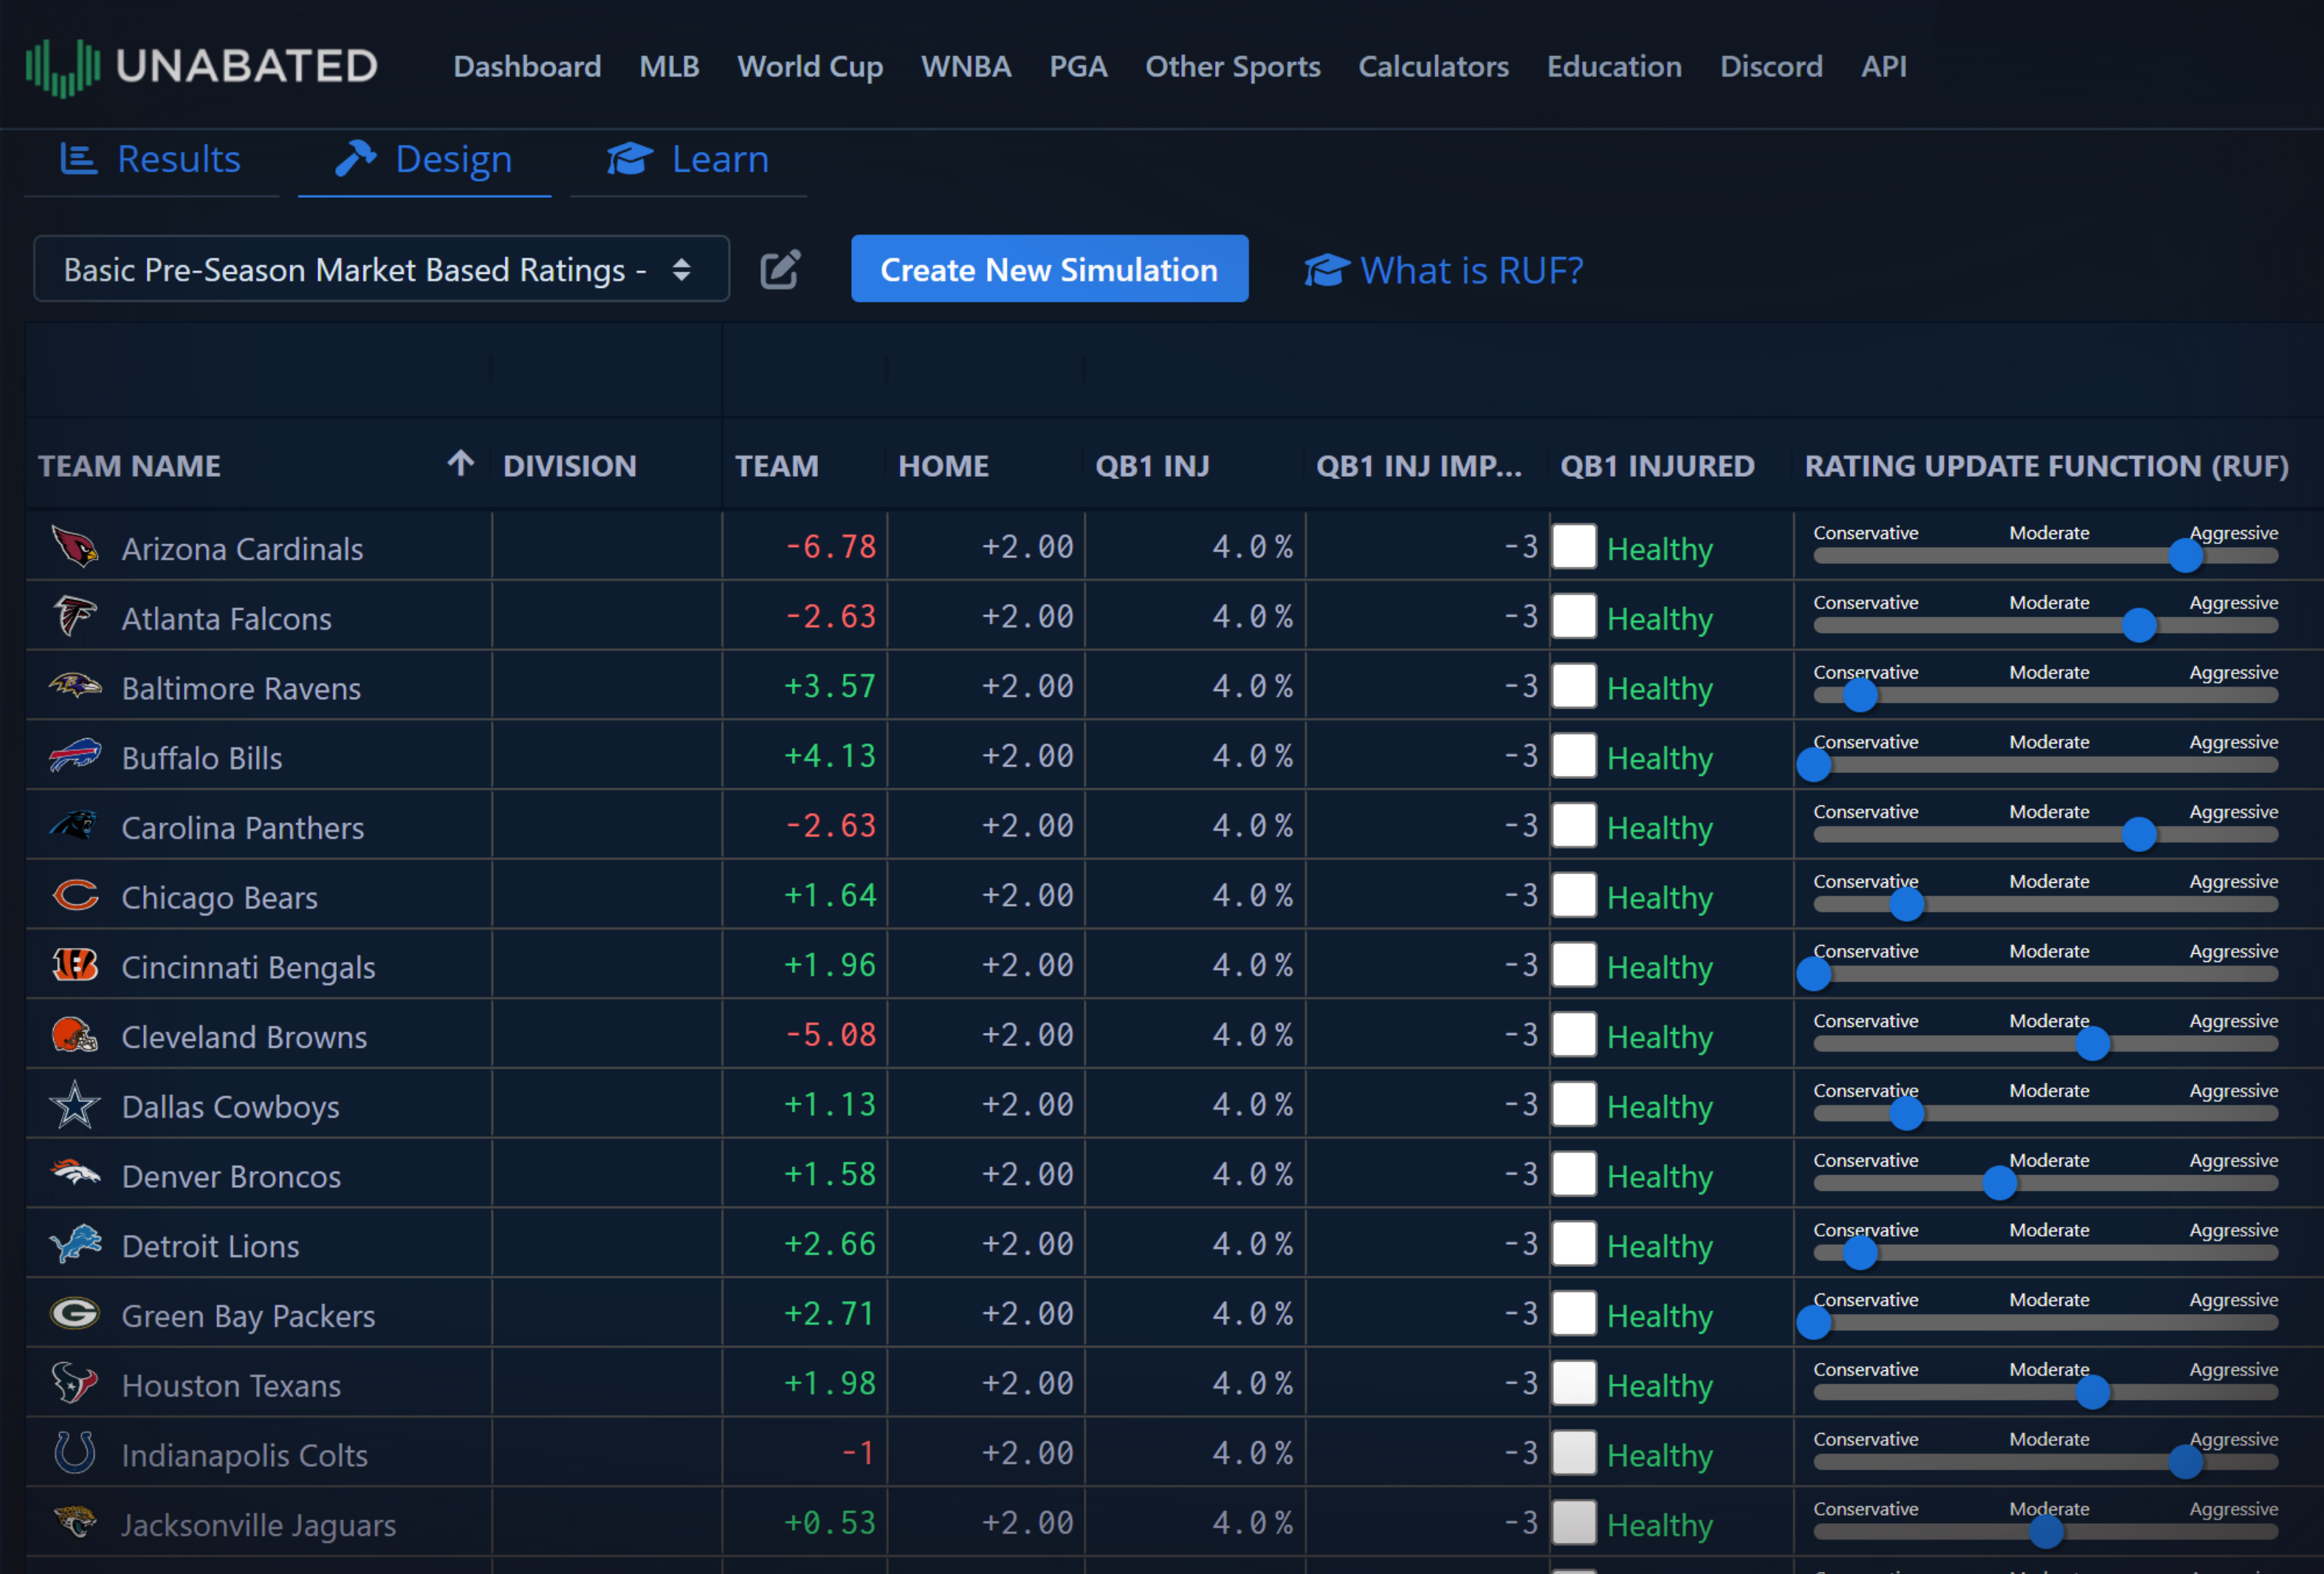Sort by the Home column header

coord(943,465)
